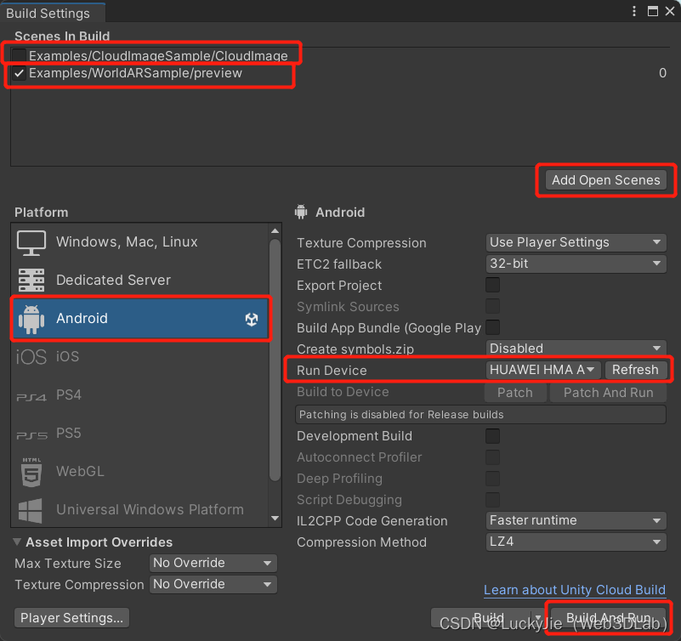Toggle the Export Project checkbox
The height and width of the screenshot is (641, 681).
(492, 285)
